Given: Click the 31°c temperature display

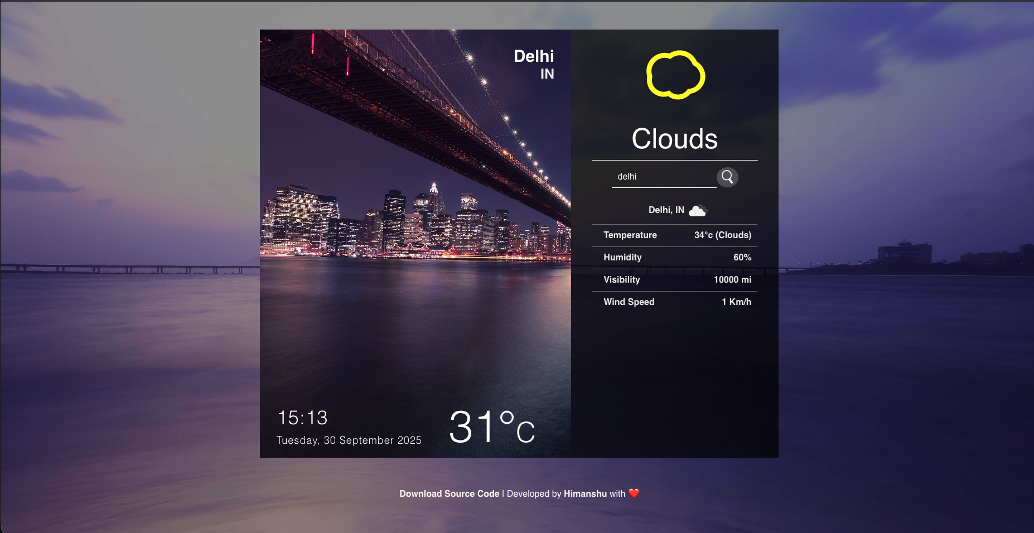Looking at the screenshot, I should [x=493, y=426].
